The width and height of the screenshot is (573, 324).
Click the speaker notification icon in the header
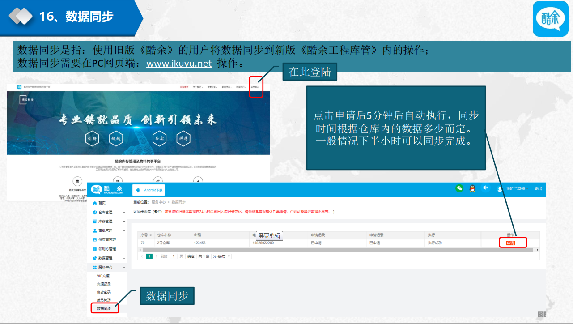(x=486, y=188)
